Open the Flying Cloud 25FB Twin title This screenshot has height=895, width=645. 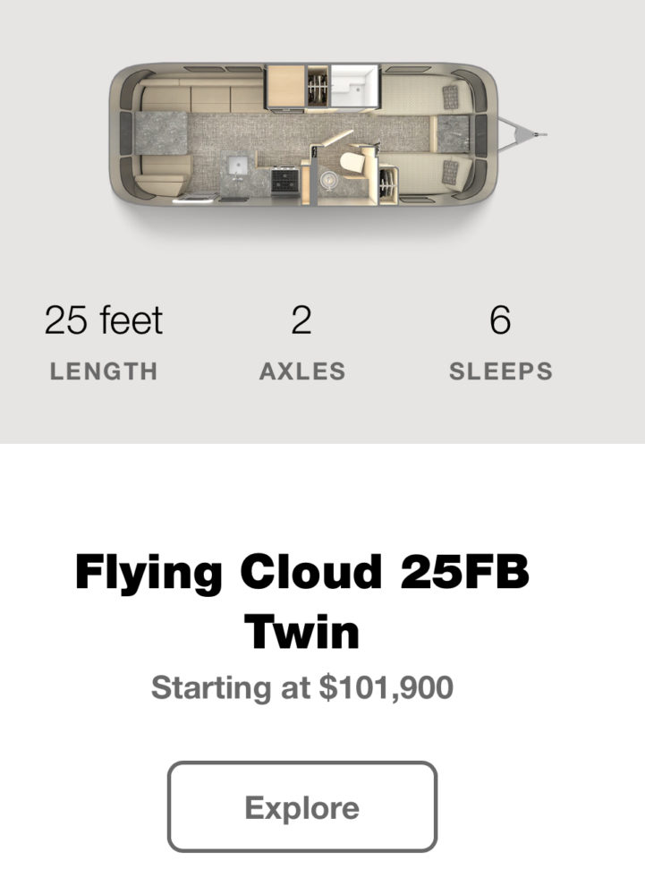point(302,601)
